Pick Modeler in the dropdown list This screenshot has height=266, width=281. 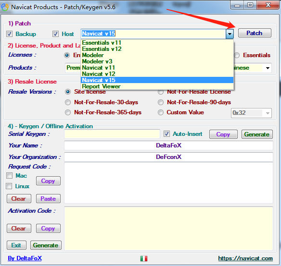pos(157,55)
